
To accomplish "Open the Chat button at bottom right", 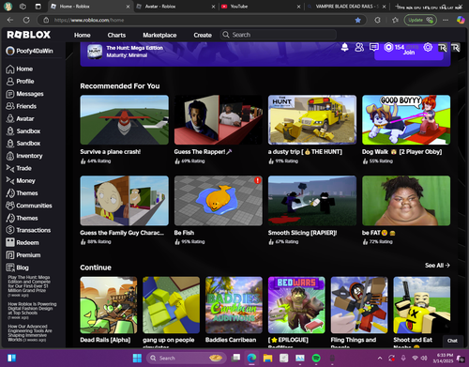I will [452, 341].
